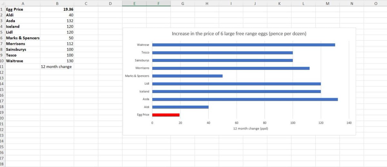The height and width of the screenshot is (167, 387).
Task: Select the Waitrose bar in chart
Action: tap(243, 45)
